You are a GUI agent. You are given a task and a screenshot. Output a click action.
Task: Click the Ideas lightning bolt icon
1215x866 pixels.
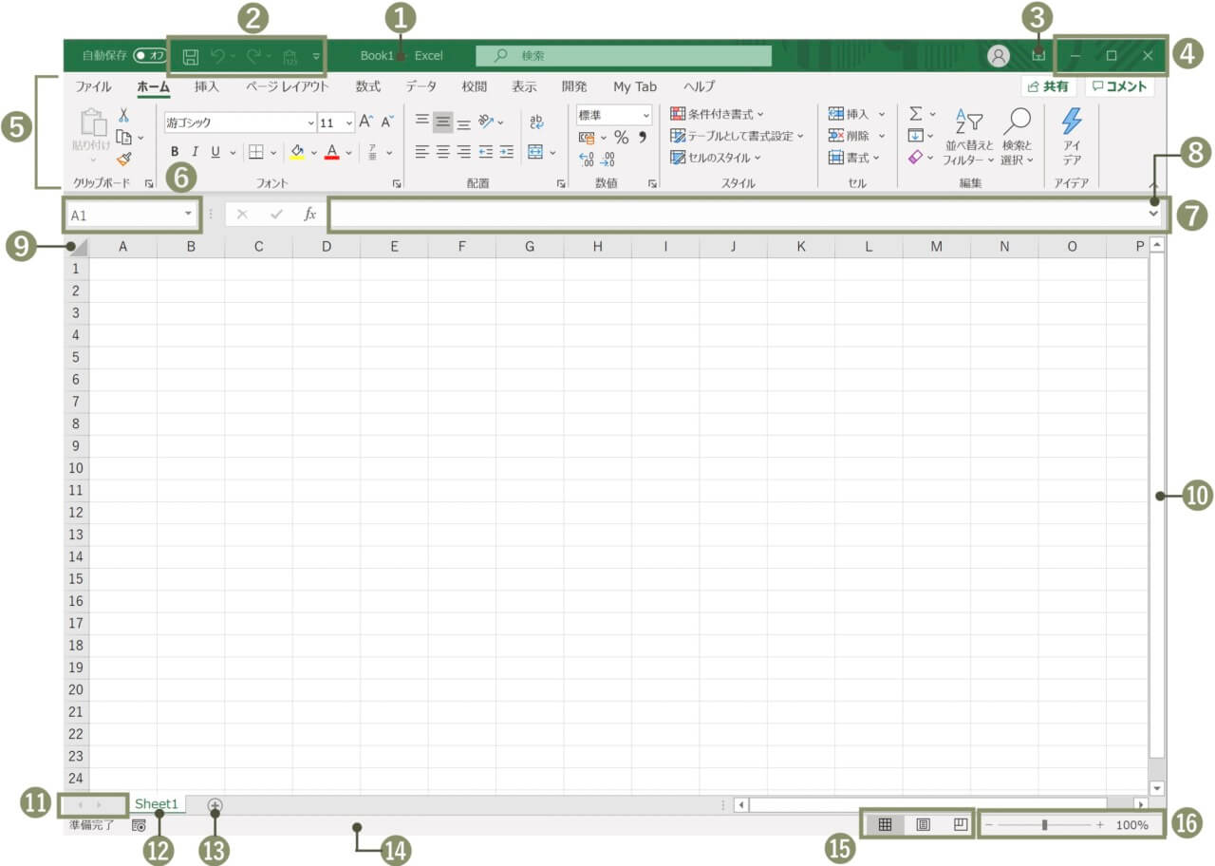pos(1072,122)
